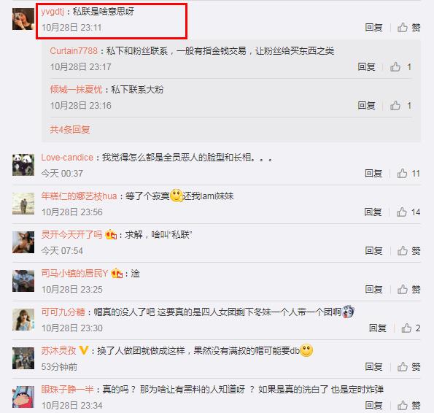Like the reply from 倾城一抹夏忧

pyautogui.click(x=395, y=106)
